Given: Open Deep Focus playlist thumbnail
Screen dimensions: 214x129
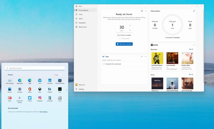Looking at the screenshot, I should tap(157, 83).
